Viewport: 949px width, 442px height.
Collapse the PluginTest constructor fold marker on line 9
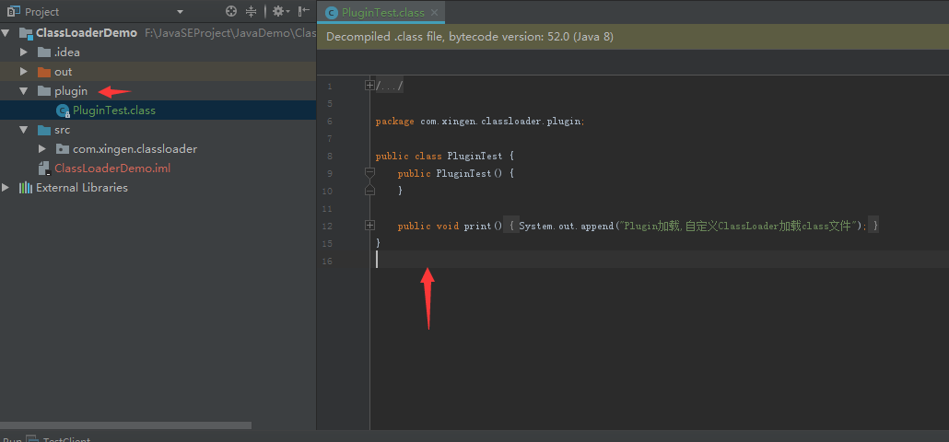(x=369, y=173)
